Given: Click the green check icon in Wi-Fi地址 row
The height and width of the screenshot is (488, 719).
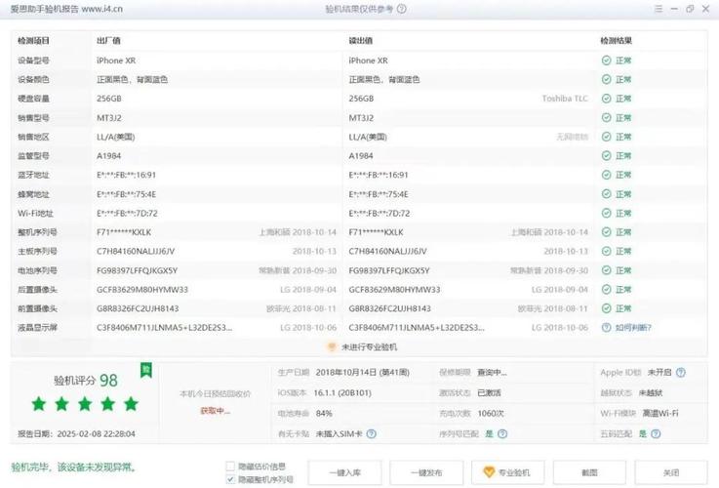Looking at the screenshot, I should tap(606, 214).
